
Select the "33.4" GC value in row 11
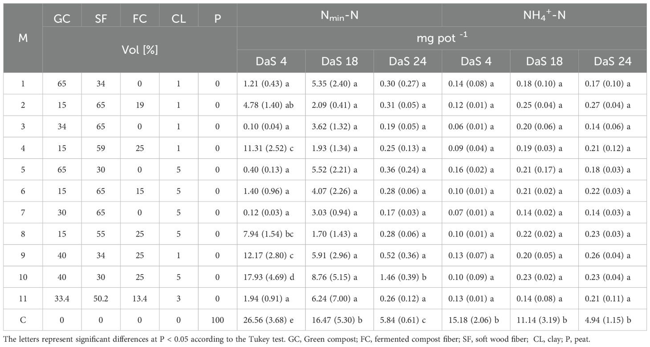[62, 299]
